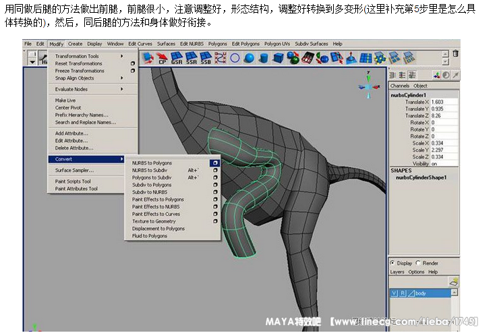The height and width of the screenshot is (333, 501).
Task: Create a sphere from the shelf
Action: pyautogui.click(x=249, y=58)
